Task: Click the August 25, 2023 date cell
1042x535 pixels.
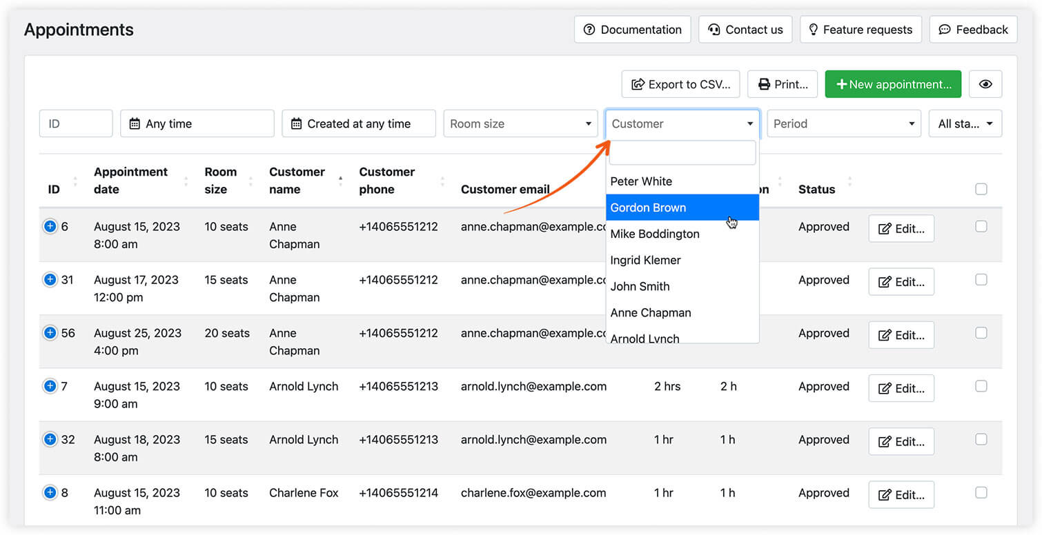Action: [137, 332]
